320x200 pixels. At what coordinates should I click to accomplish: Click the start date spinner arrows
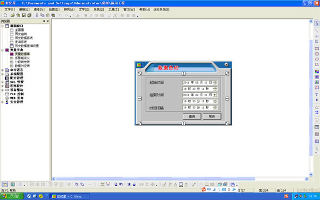click(215, 82)
